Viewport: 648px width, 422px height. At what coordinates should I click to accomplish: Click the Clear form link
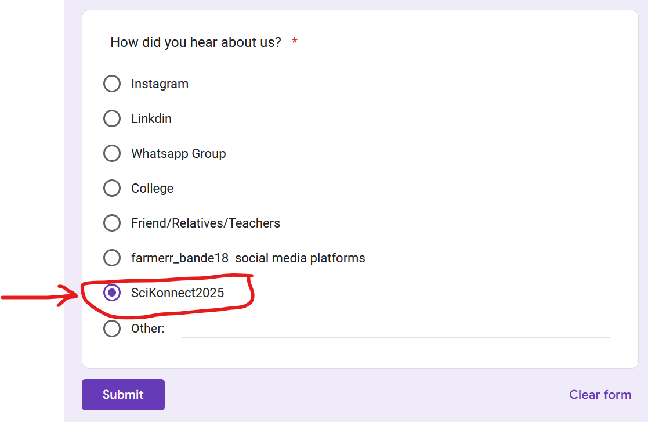[x=600, y=395]
